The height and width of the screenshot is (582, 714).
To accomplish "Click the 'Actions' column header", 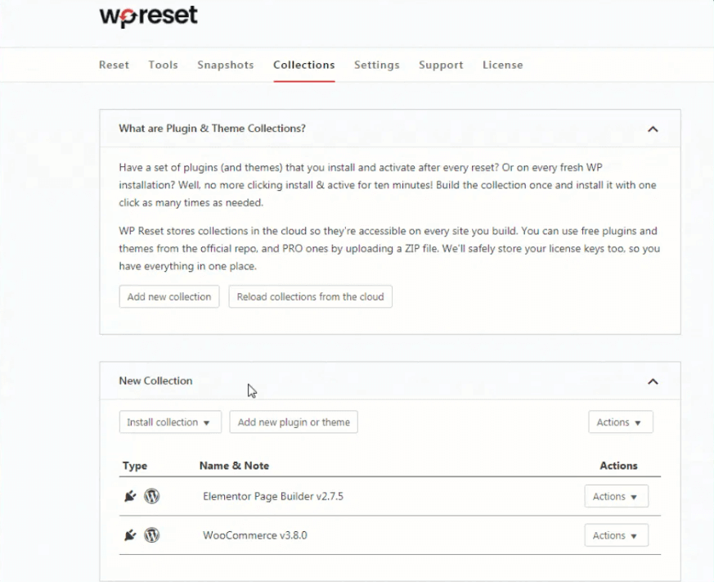I will point(618,466).
